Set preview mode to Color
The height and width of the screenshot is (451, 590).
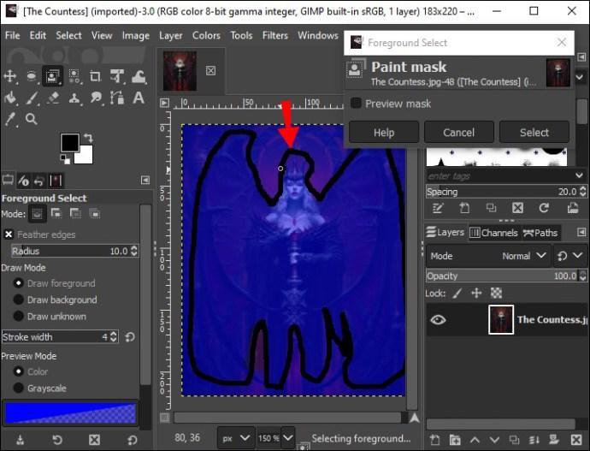18,371
